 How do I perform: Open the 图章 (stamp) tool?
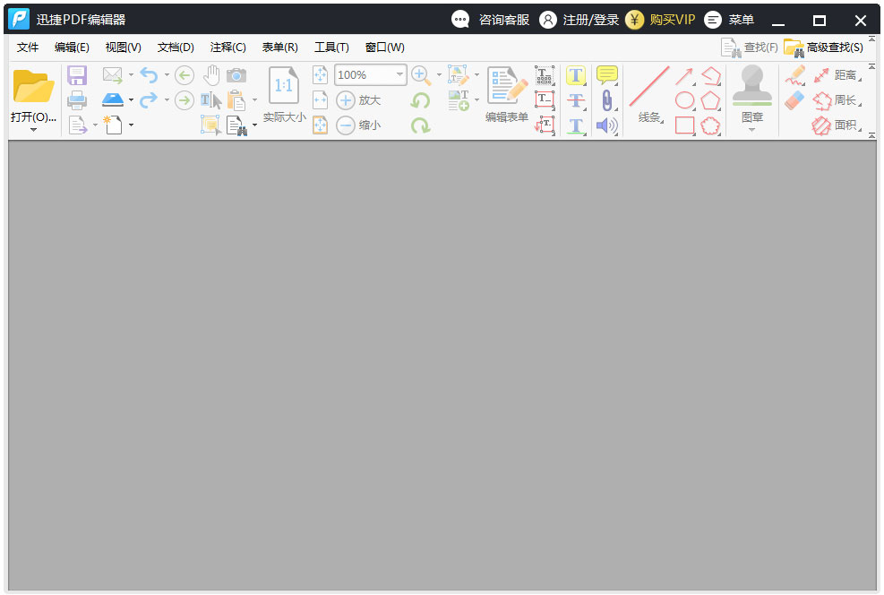click(752, 90)
